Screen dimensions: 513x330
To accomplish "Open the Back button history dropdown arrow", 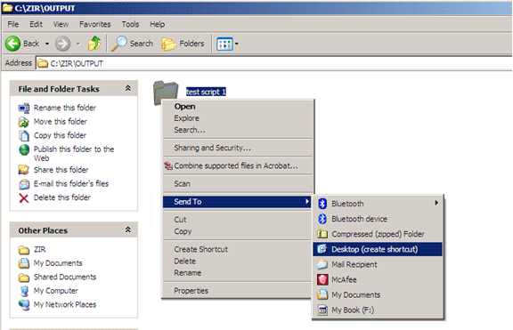I will coord(47,44).
